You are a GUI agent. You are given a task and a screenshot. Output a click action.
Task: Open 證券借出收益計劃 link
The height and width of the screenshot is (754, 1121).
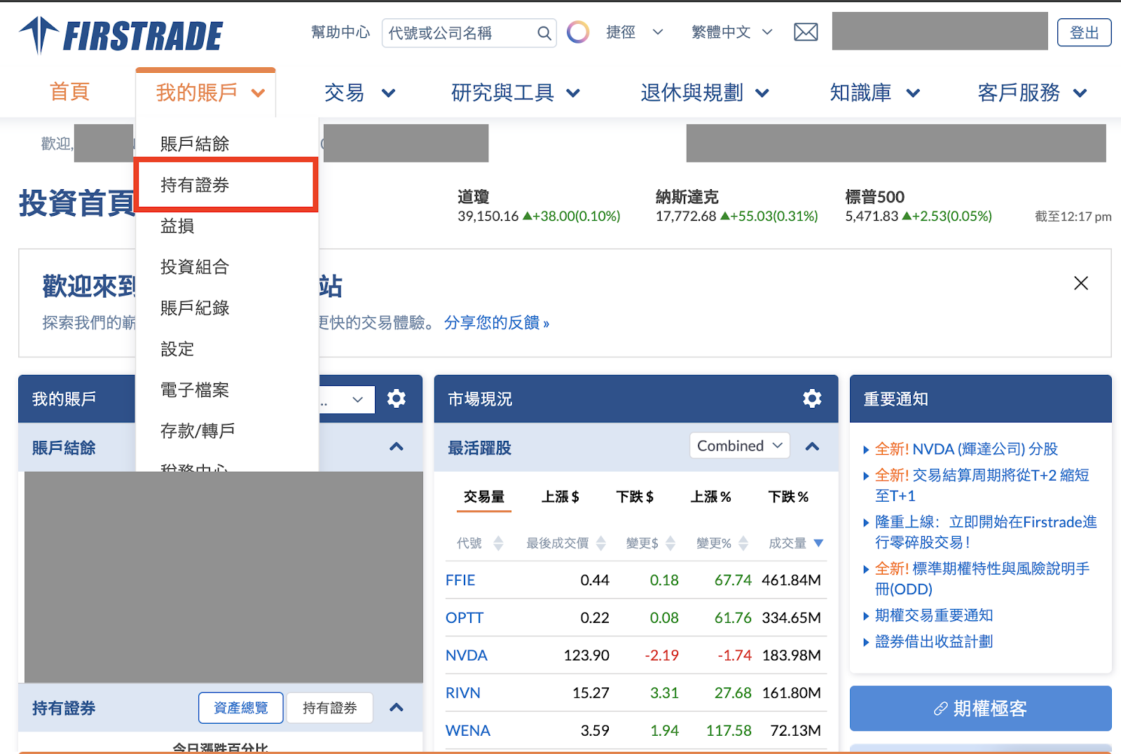934,641
